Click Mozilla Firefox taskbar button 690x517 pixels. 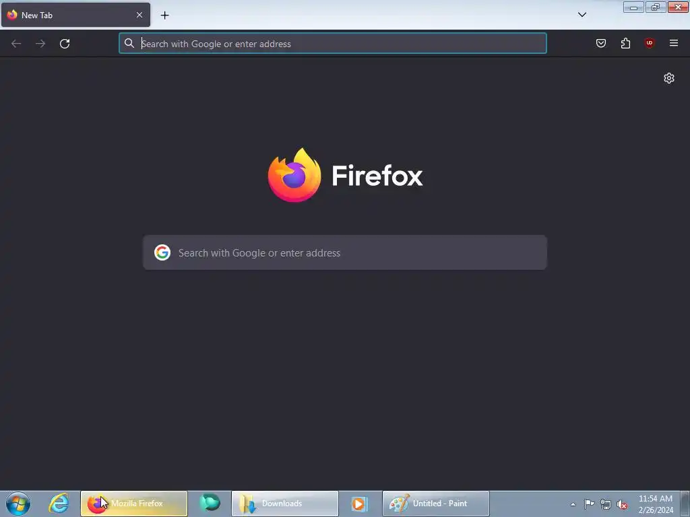pyautogui.click(x=134, y=504)
